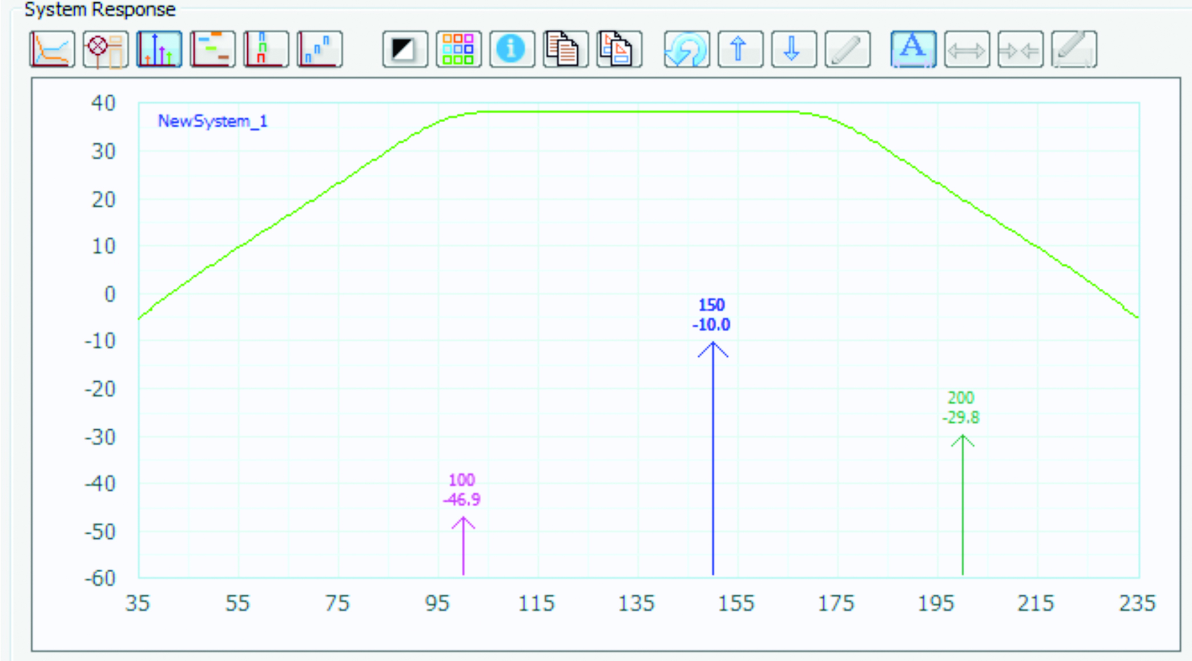Toggle the spectrum arrows plot view

[159, 50]
